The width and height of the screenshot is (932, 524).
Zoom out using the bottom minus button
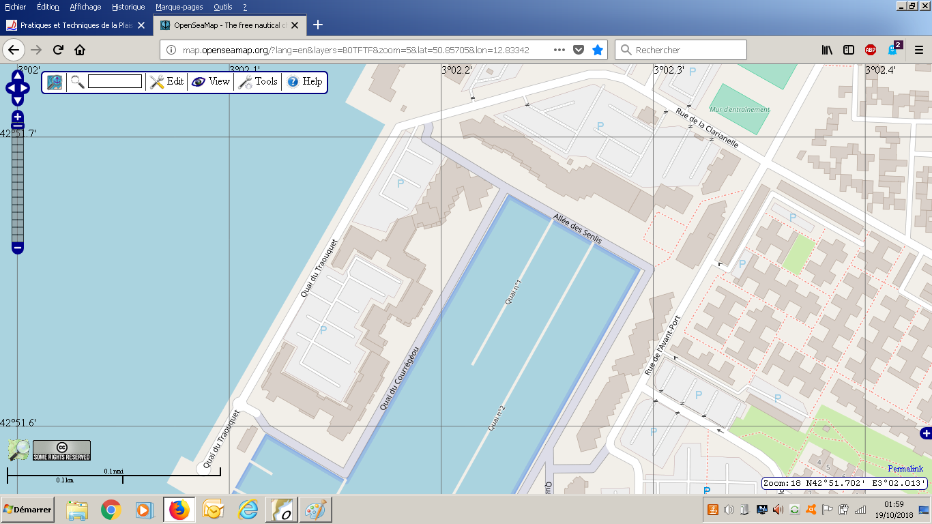pyautogui.click(x=18, y=248)
